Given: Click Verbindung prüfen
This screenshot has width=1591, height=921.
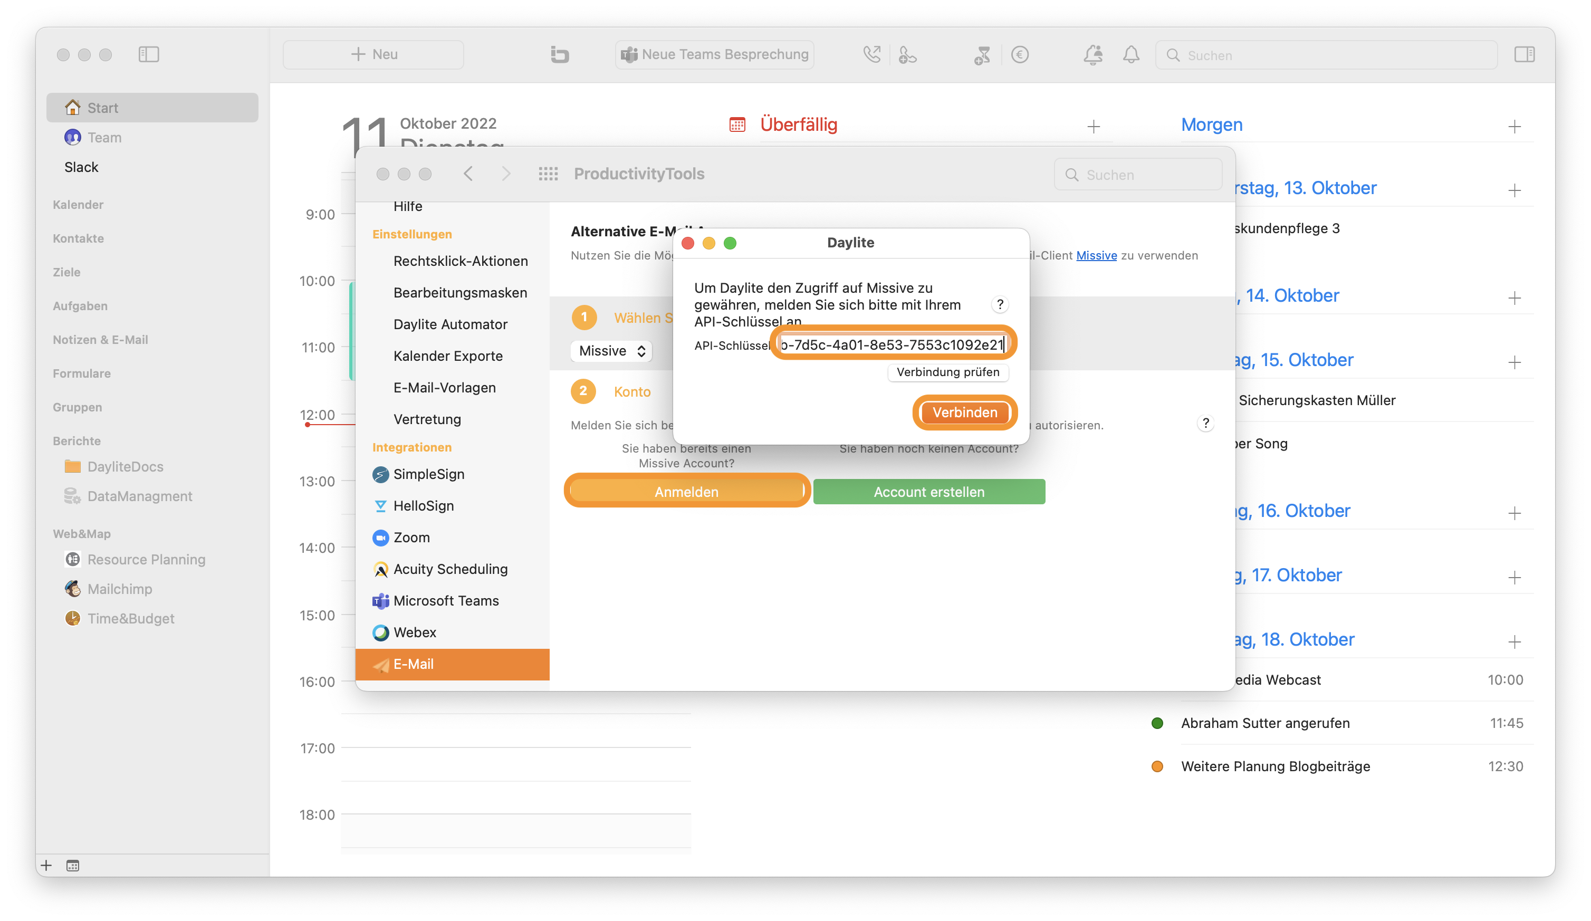Looking at the screenshot, I should pos(947,372).
